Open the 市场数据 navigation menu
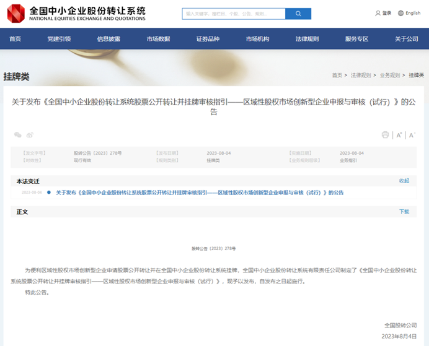The width and height of the screenshot is (429, 346). point(159,39)
